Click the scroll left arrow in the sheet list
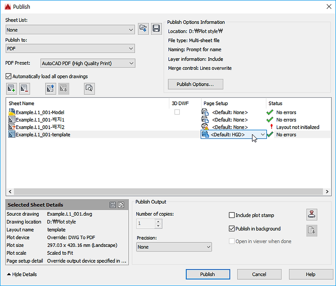Viewport: 336px width, 286px height. click(10, 191)
